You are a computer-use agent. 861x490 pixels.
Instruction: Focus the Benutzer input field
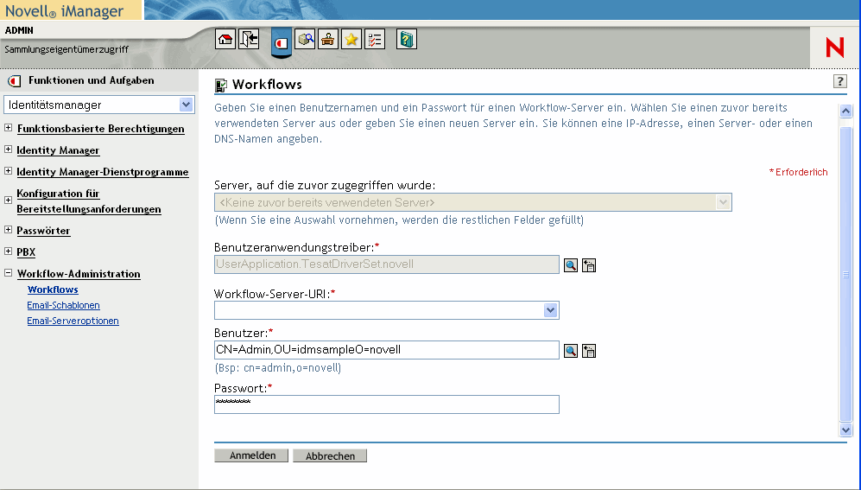tap(387, 350)
